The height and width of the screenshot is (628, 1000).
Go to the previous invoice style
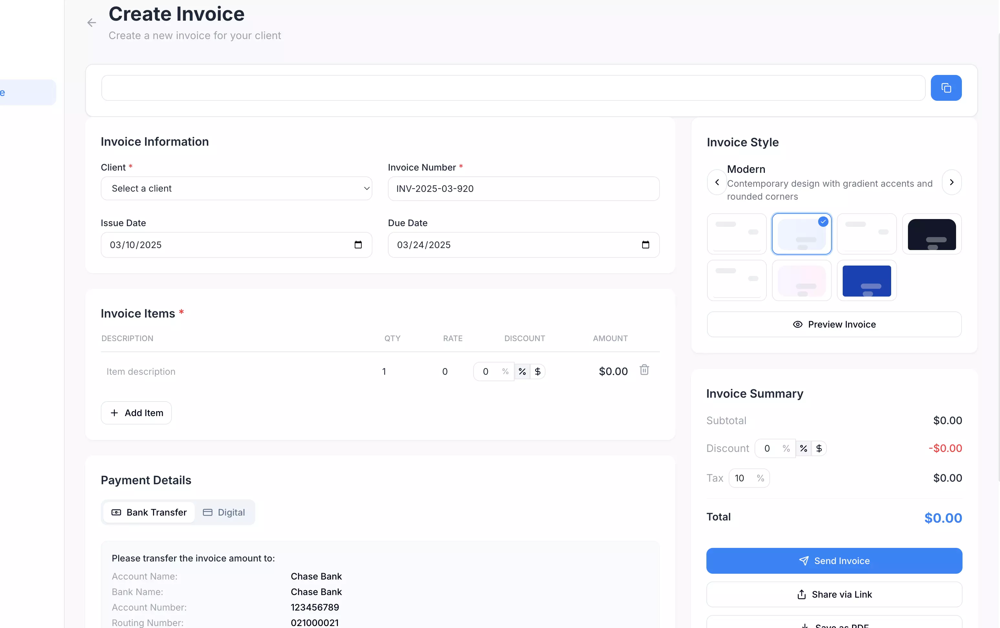[x=717, y=182]
